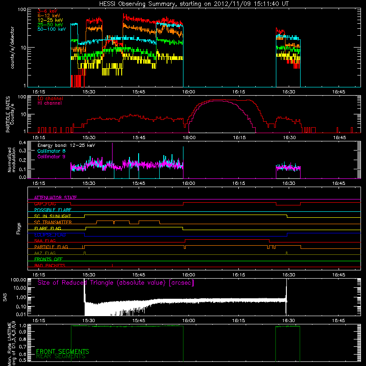Click the ATTENUATOR STATE flag label
The image size is (366, 366).
click(x=55, y=198)
